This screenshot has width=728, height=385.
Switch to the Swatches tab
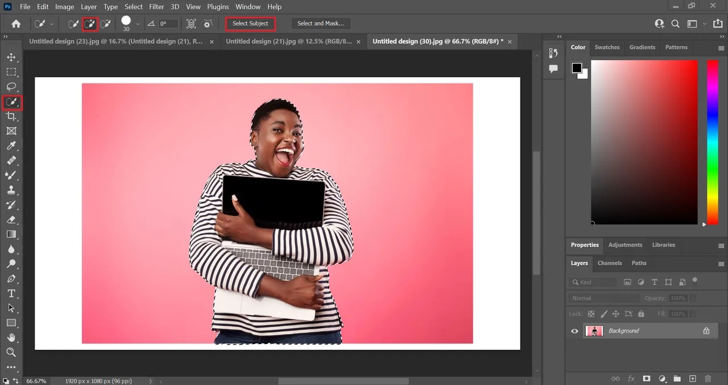pyautogui.click(x=607, y=47)
